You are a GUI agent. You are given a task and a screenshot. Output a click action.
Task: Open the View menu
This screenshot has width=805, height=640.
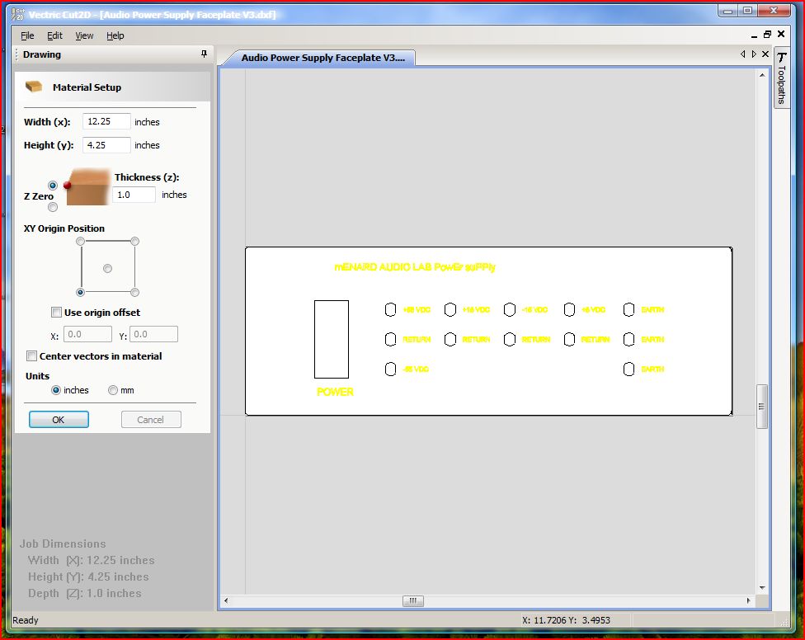pyautogui.click(x=84, y=35)
